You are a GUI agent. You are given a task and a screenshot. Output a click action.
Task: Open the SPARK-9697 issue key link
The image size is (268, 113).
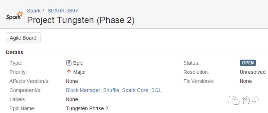(x=63, y=11)
